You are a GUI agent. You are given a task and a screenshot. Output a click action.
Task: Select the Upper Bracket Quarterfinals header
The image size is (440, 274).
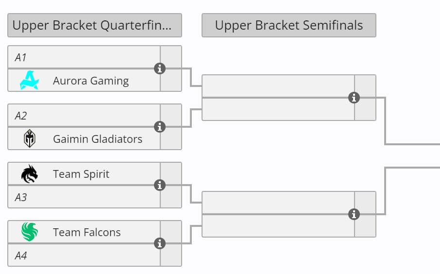tap(95, 25)
